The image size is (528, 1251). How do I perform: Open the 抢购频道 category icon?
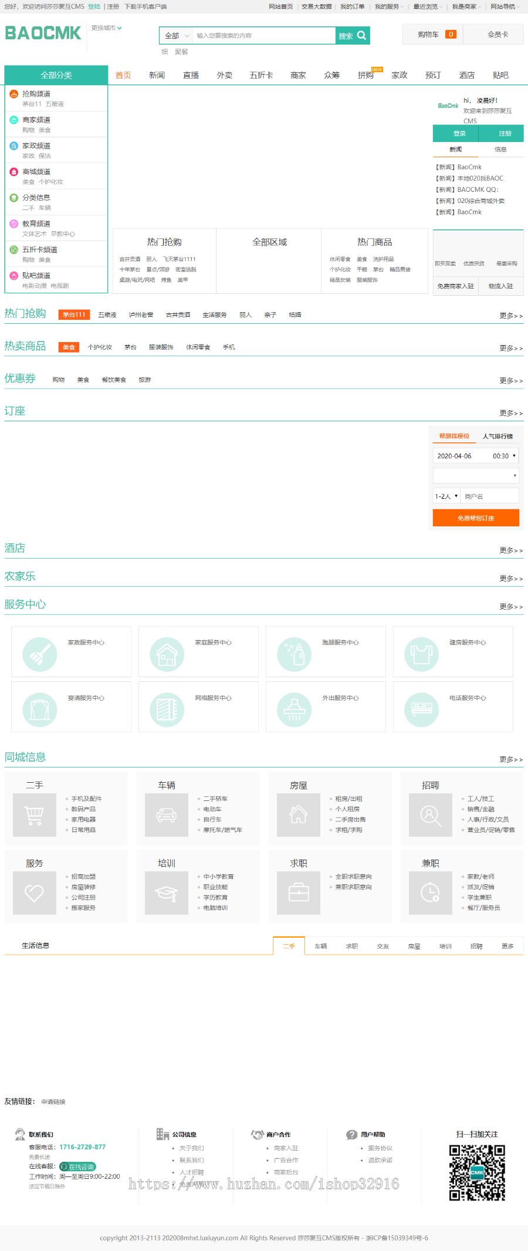pyautogui.click(x=14, y=94)
